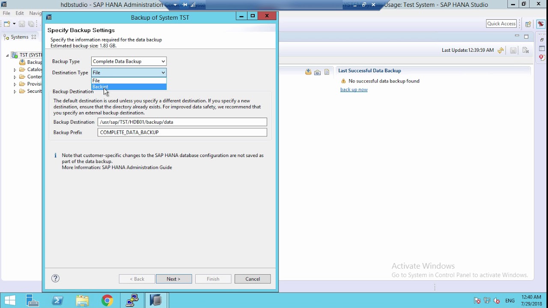Cancel the backup wizard
This screenshot has width=548, height=308.
(253, 279)
